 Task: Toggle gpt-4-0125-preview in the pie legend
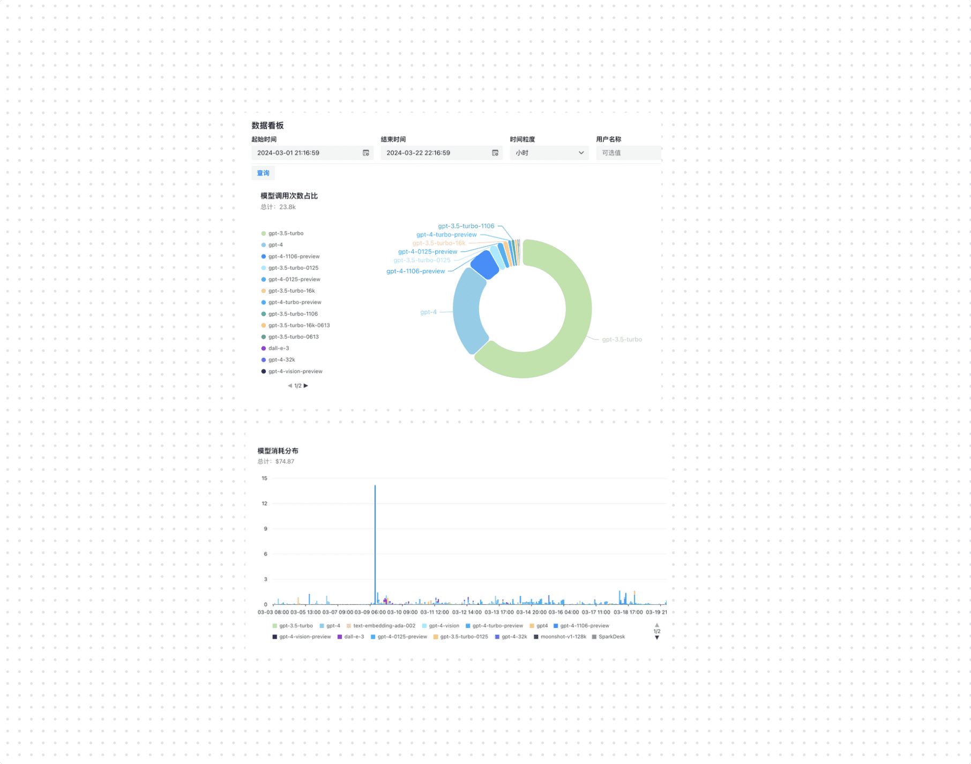(x=290, y=280)
